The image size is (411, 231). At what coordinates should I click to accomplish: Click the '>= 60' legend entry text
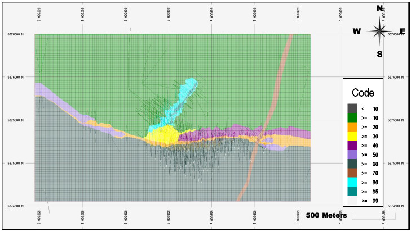[x=370, y=164]
